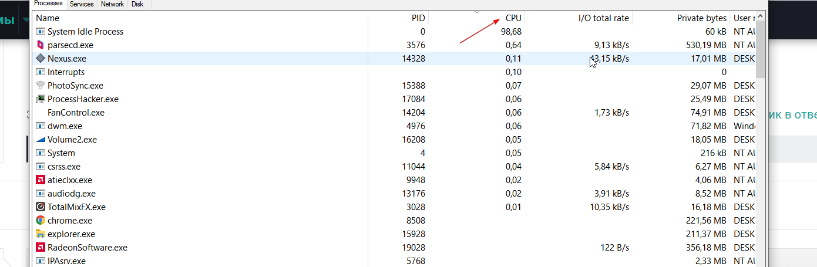Click the RadeonSoftware.exe icon
The width and height of the screenshot is (817, 267).
(x=41, y=248)
